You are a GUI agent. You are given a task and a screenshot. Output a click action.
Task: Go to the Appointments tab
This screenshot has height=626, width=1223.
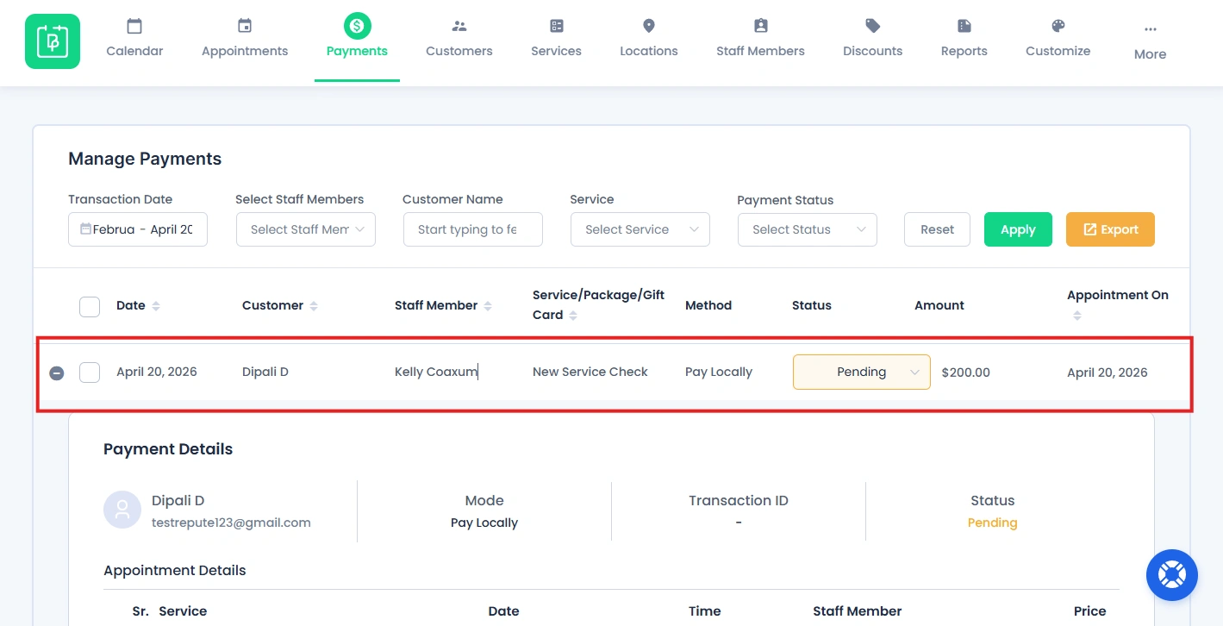point(245,51)
